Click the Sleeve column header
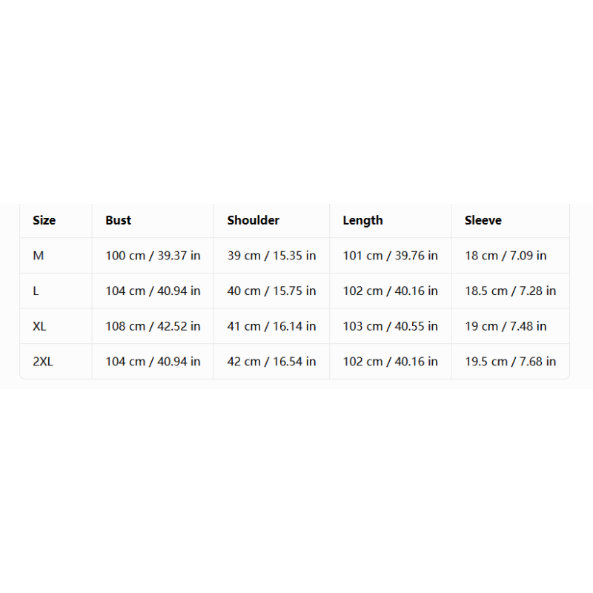593x593 pixels. point(483,220)
